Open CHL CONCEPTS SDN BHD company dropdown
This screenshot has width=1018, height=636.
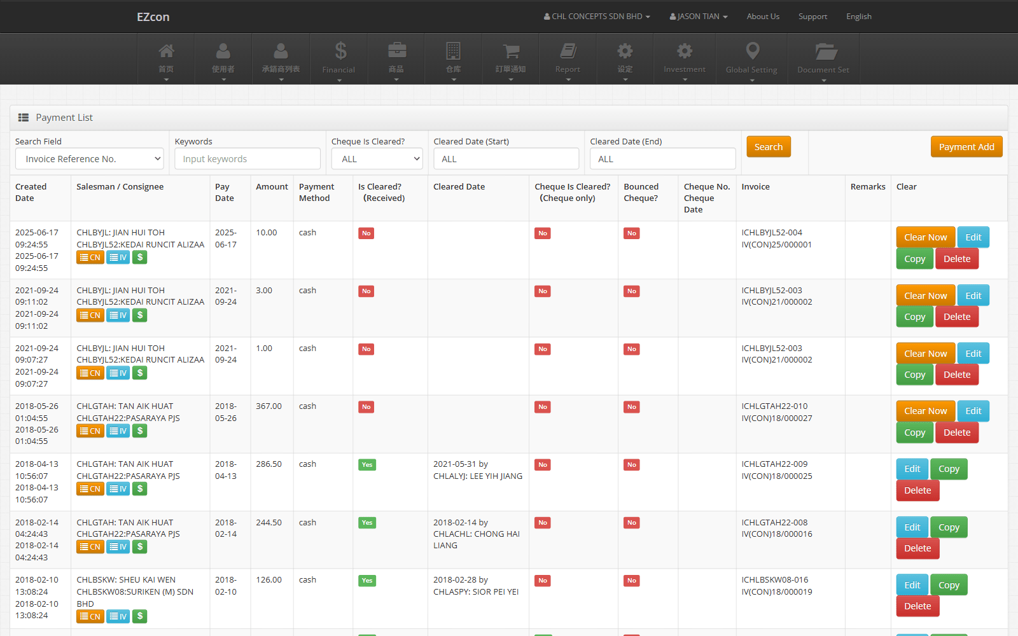pyautogui.click(x=597, y=17)
